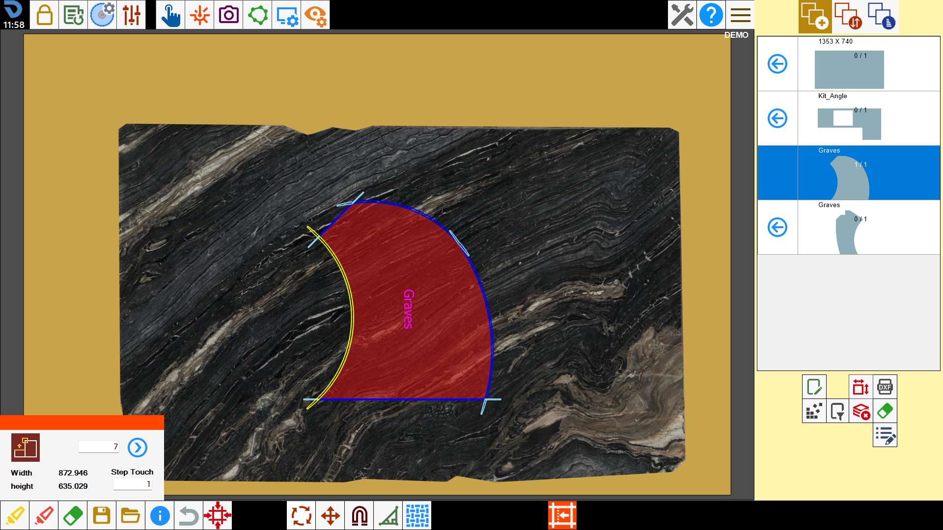Click the red center alignment crosshair icon
The width and height of the screenshot is (943, 530).
click(218, 515)
